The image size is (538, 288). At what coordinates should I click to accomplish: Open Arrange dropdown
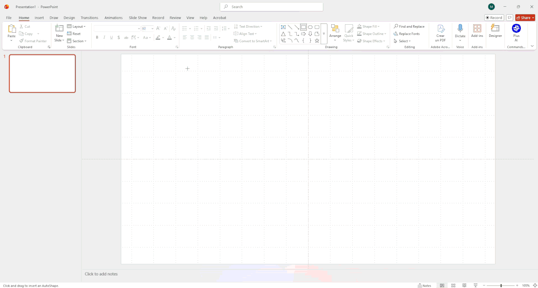[335, 33]
